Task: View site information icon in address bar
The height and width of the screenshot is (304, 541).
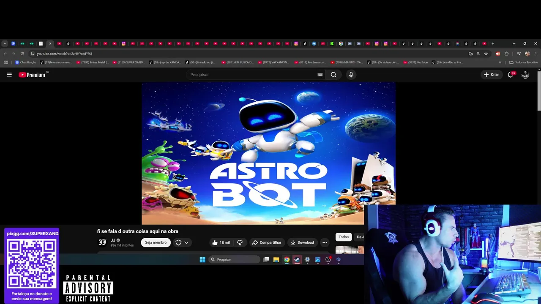Action: click(x=32, y=54)
